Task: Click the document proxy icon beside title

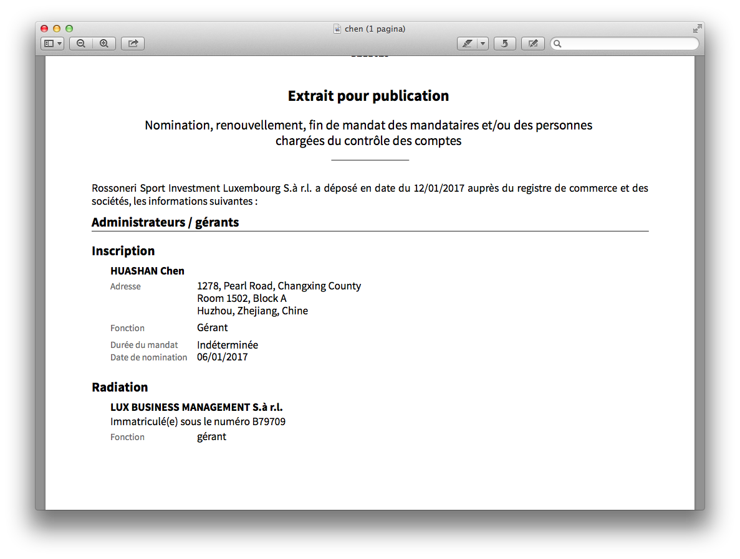Action: click(x=337, y=29)
